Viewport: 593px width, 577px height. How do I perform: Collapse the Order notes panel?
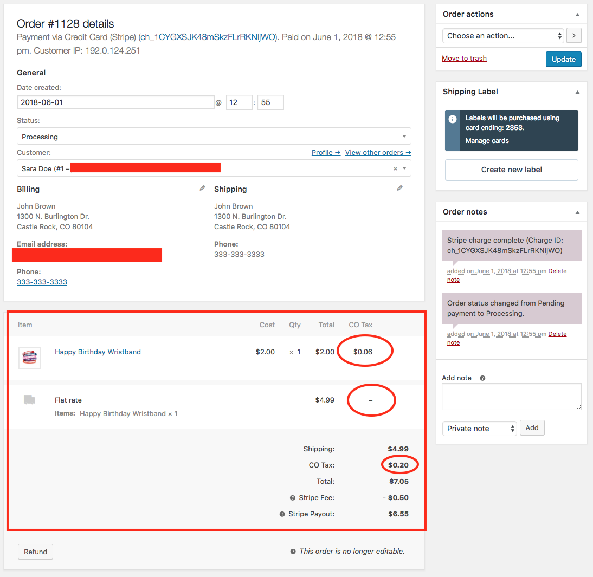577,212
